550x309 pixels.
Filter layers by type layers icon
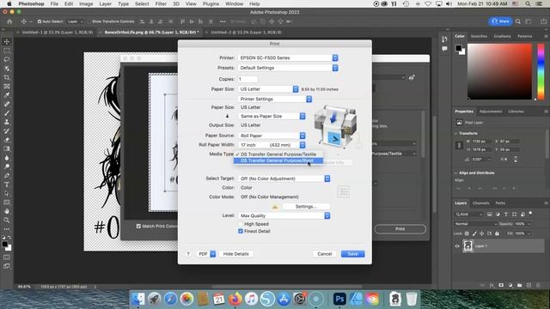[506, 215]
